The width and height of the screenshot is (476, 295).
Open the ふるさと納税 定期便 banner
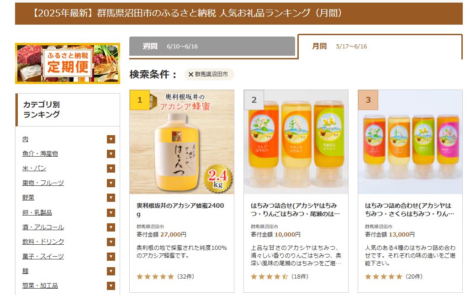(68, 63)
